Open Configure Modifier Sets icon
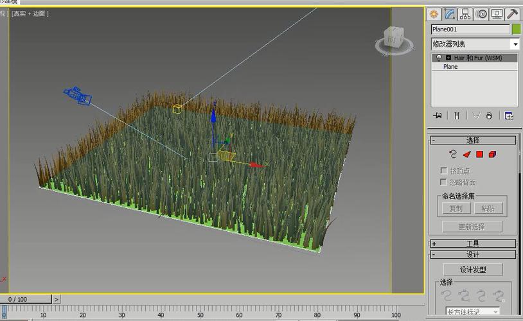This screenshot has width=523, height=321. pos(509,116)
